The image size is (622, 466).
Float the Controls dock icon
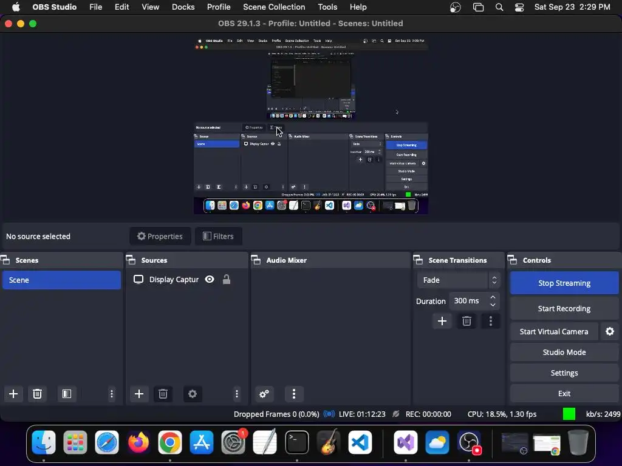(513, 260)
